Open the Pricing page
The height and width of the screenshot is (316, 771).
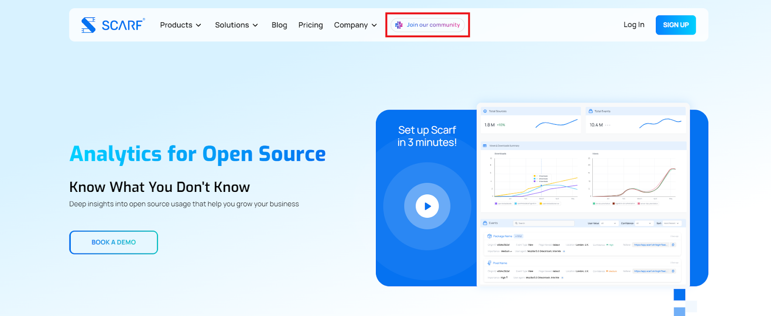(x=310, y=25)
